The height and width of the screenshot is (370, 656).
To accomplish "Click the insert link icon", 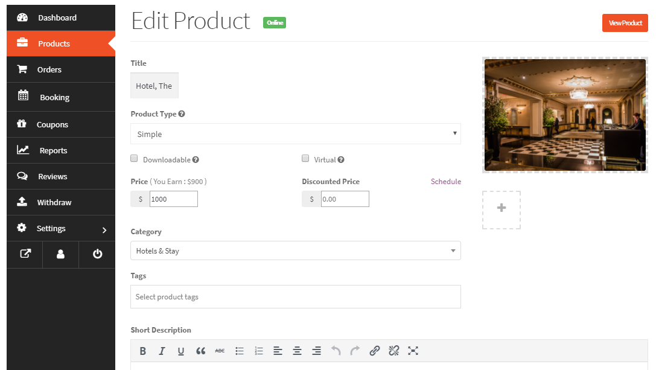I will tap(374, 351).
